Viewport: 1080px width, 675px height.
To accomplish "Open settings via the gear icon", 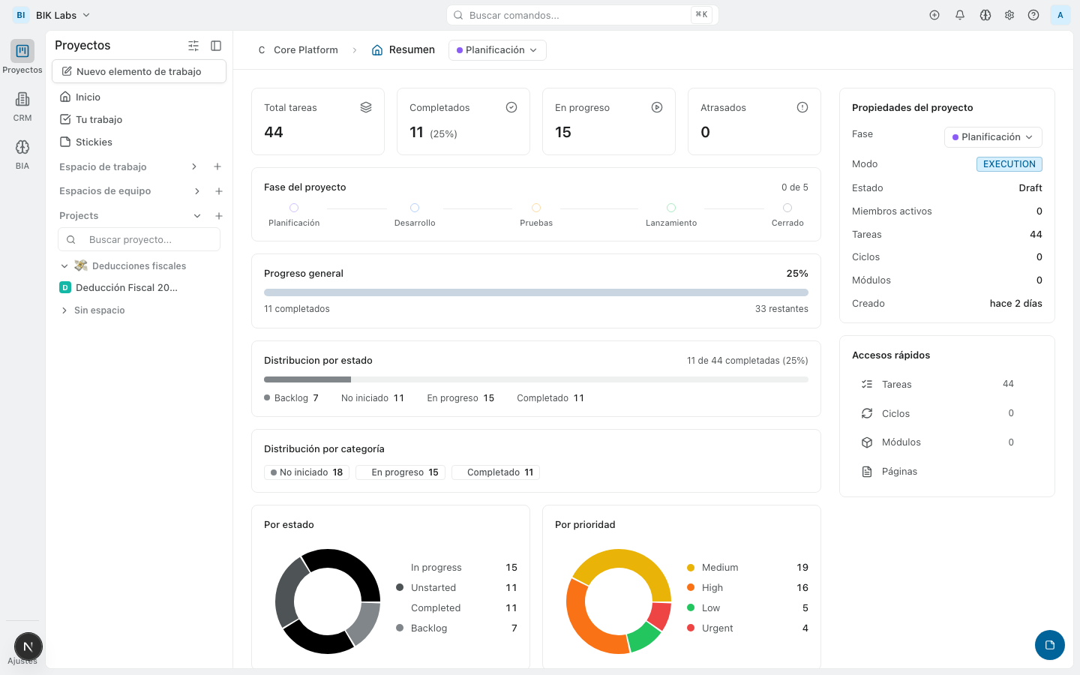I will point(1009,14).
